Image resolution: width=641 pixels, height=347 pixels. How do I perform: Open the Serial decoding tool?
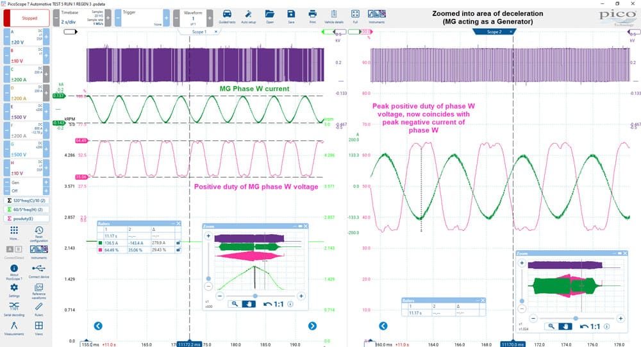pyautogui.click(x=14, y=309)
